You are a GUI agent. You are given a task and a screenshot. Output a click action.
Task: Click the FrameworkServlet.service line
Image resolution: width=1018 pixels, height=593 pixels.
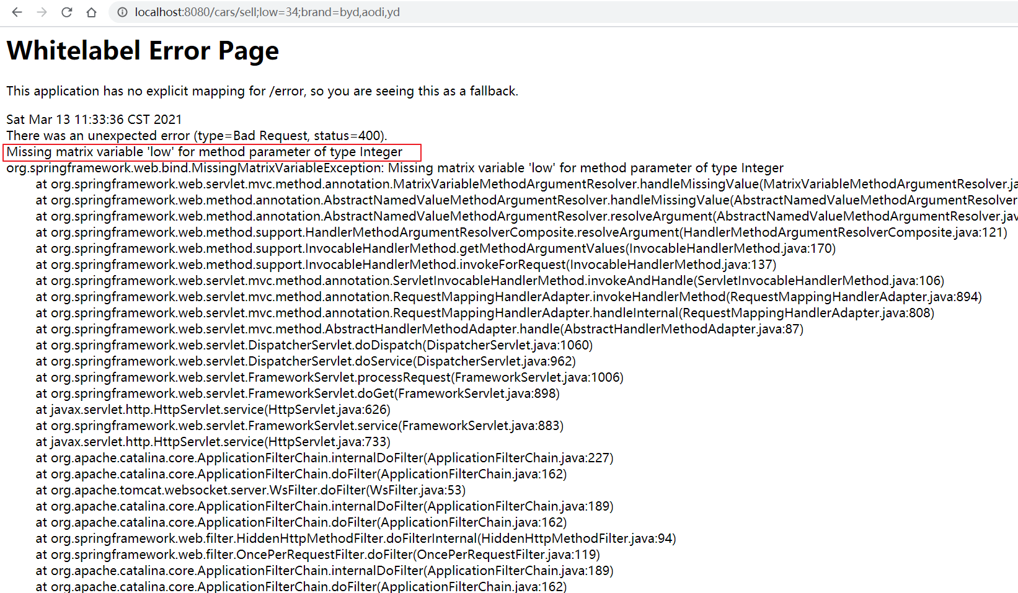coord(299,426)
